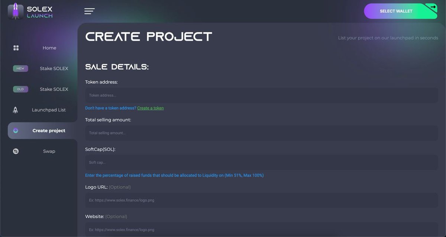Focus the Logo URL input field
This screenshot has width=446, height=237.
coord(262,200)
